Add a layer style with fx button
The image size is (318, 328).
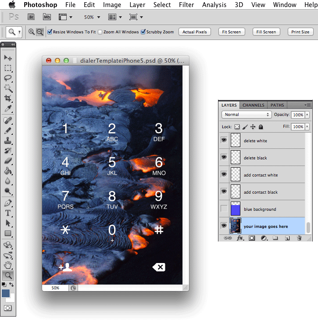[240, 238]
